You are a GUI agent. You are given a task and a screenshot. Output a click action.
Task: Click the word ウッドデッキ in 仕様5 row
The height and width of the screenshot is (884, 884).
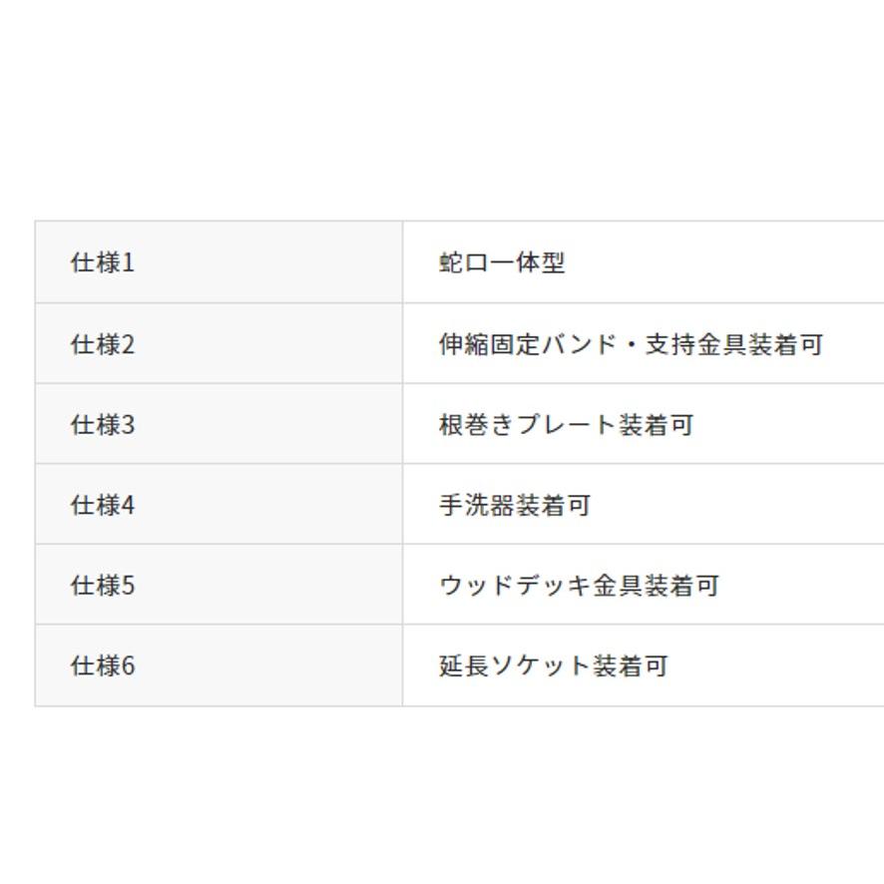[x=515, y=586]
